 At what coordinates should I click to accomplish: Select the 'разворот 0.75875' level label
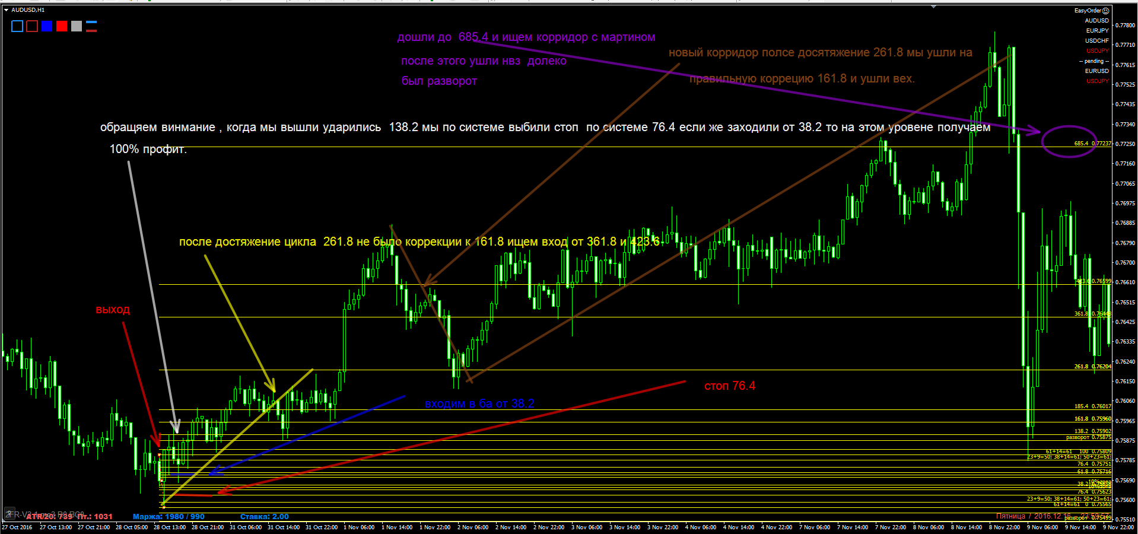[1089, 437]
